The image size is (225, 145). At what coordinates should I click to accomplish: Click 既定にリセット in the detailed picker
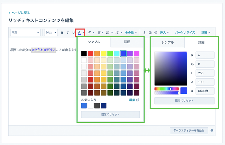(184, 100)
